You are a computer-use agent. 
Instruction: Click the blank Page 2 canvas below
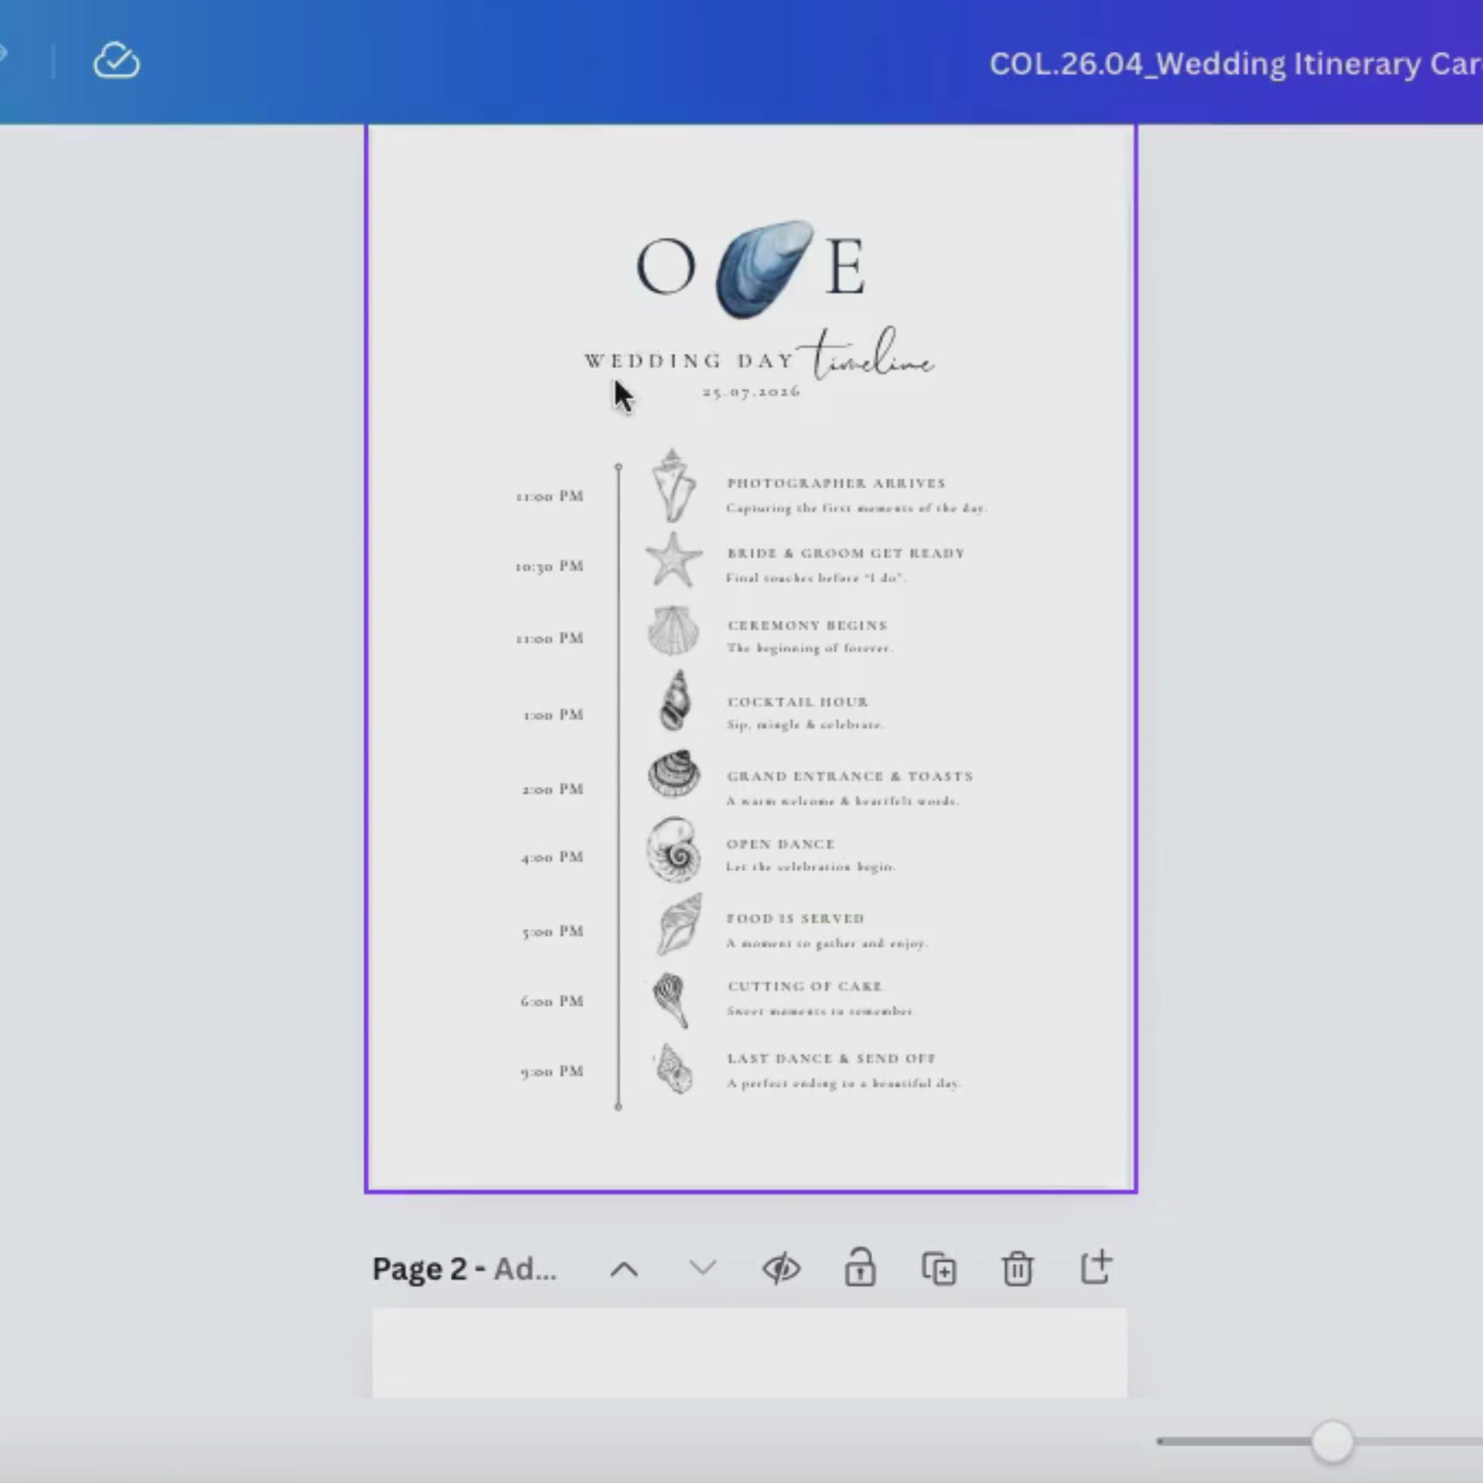click(x=750, y=1352)
